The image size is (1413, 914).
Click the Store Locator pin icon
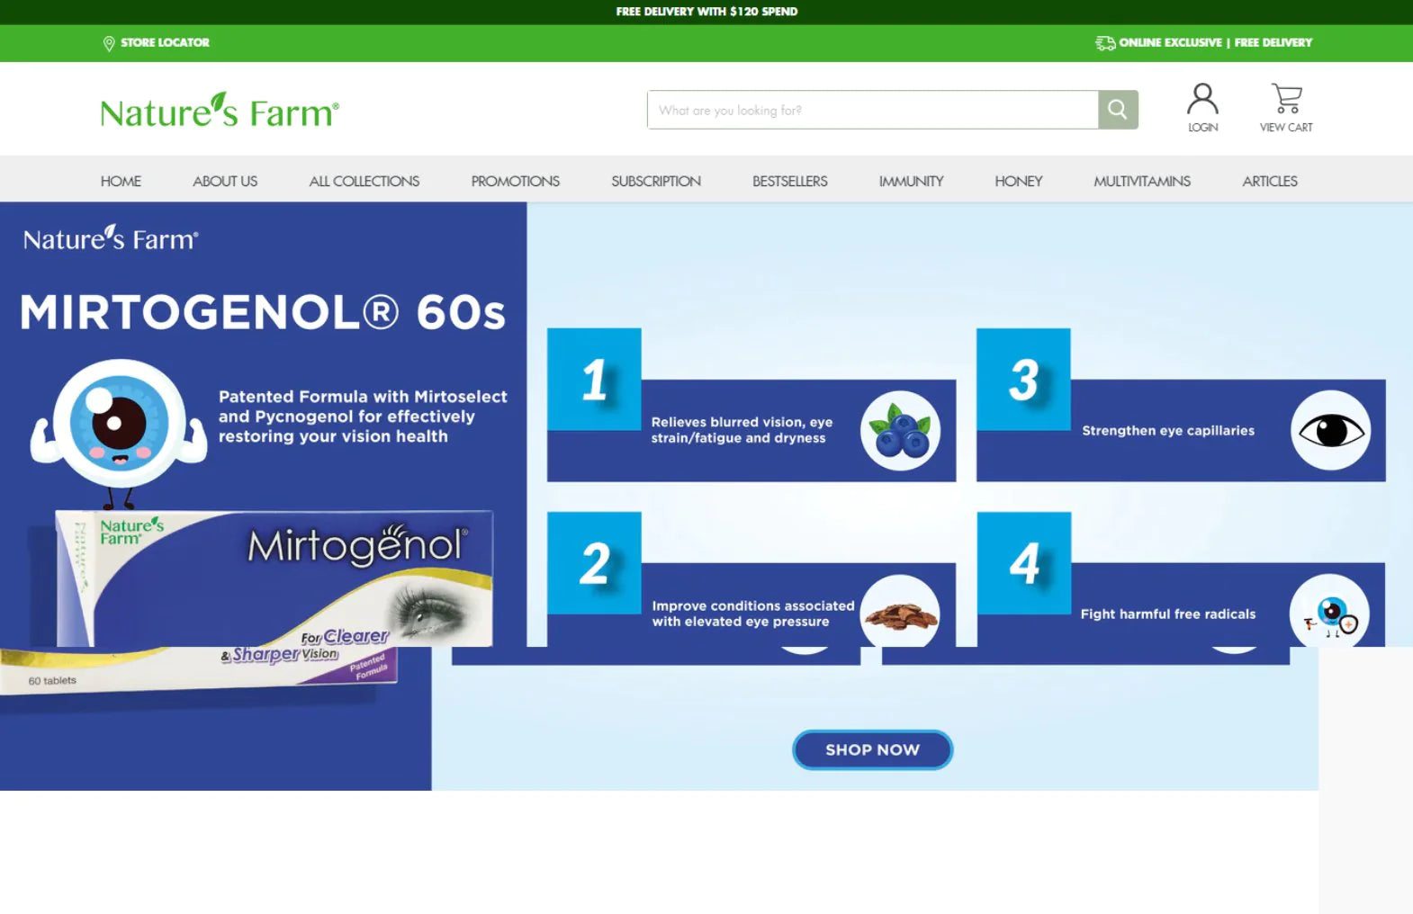point(109,43)
